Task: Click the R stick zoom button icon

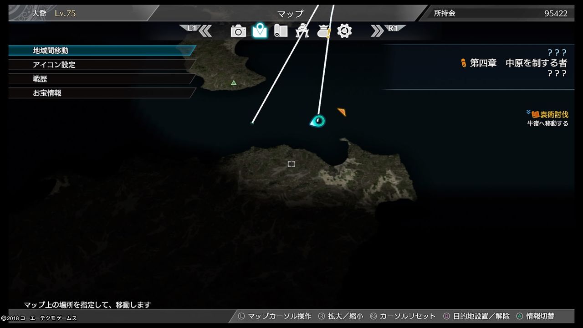Action: 322,316
